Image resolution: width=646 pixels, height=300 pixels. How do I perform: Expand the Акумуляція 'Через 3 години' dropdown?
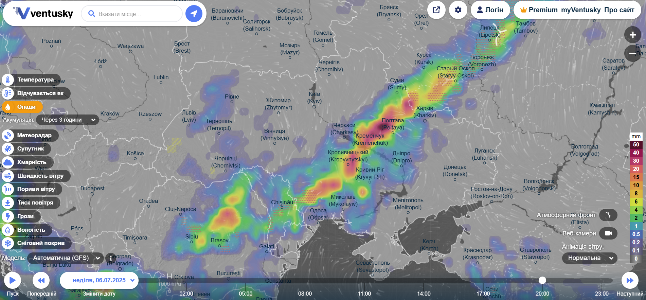point(68,120)
